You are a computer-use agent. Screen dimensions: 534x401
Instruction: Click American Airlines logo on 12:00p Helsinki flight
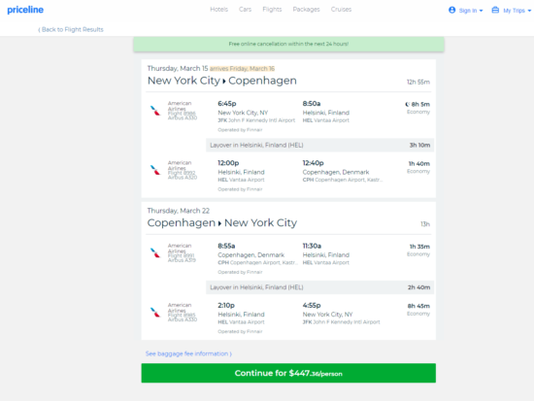coord(155,170)
